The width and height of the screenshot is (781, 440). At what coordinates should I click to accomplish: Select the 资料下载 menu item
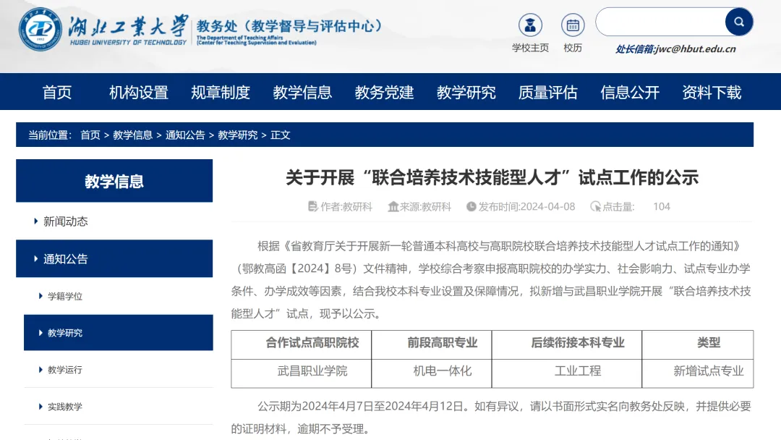coord(712,92)
